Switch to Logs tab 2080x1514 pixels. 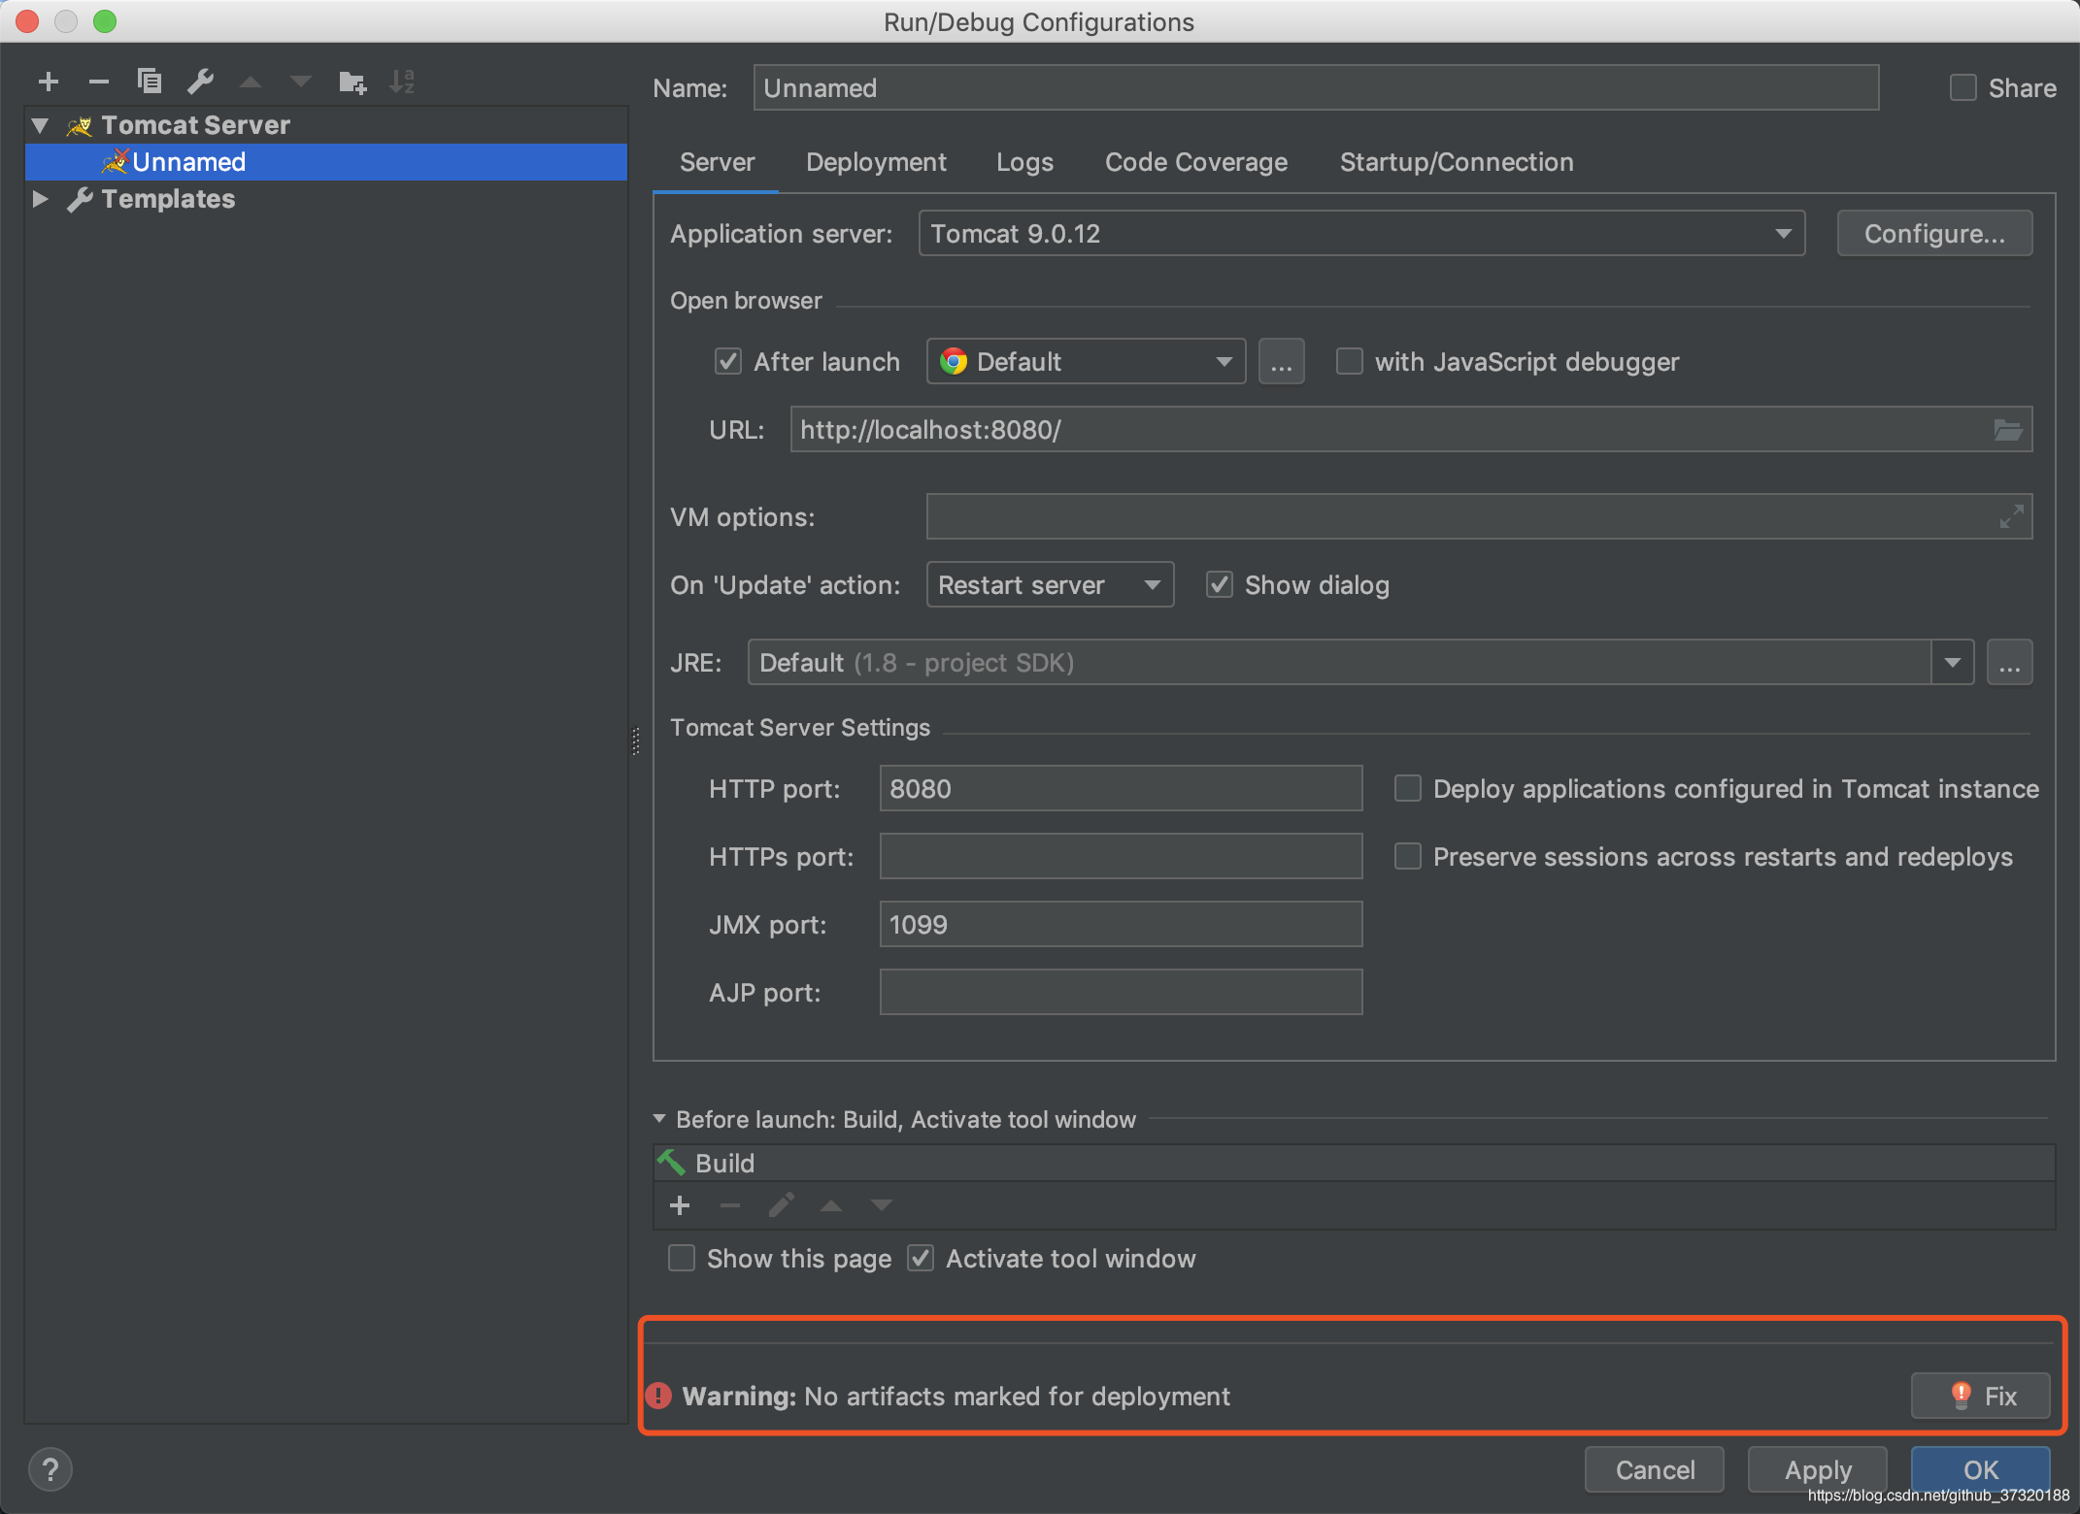[1024, 162]
